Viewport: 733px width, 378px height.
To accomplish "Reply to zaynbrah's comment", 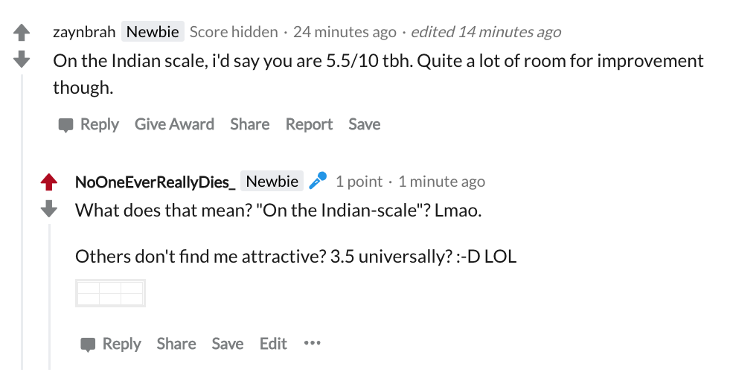I will [89, 124].
